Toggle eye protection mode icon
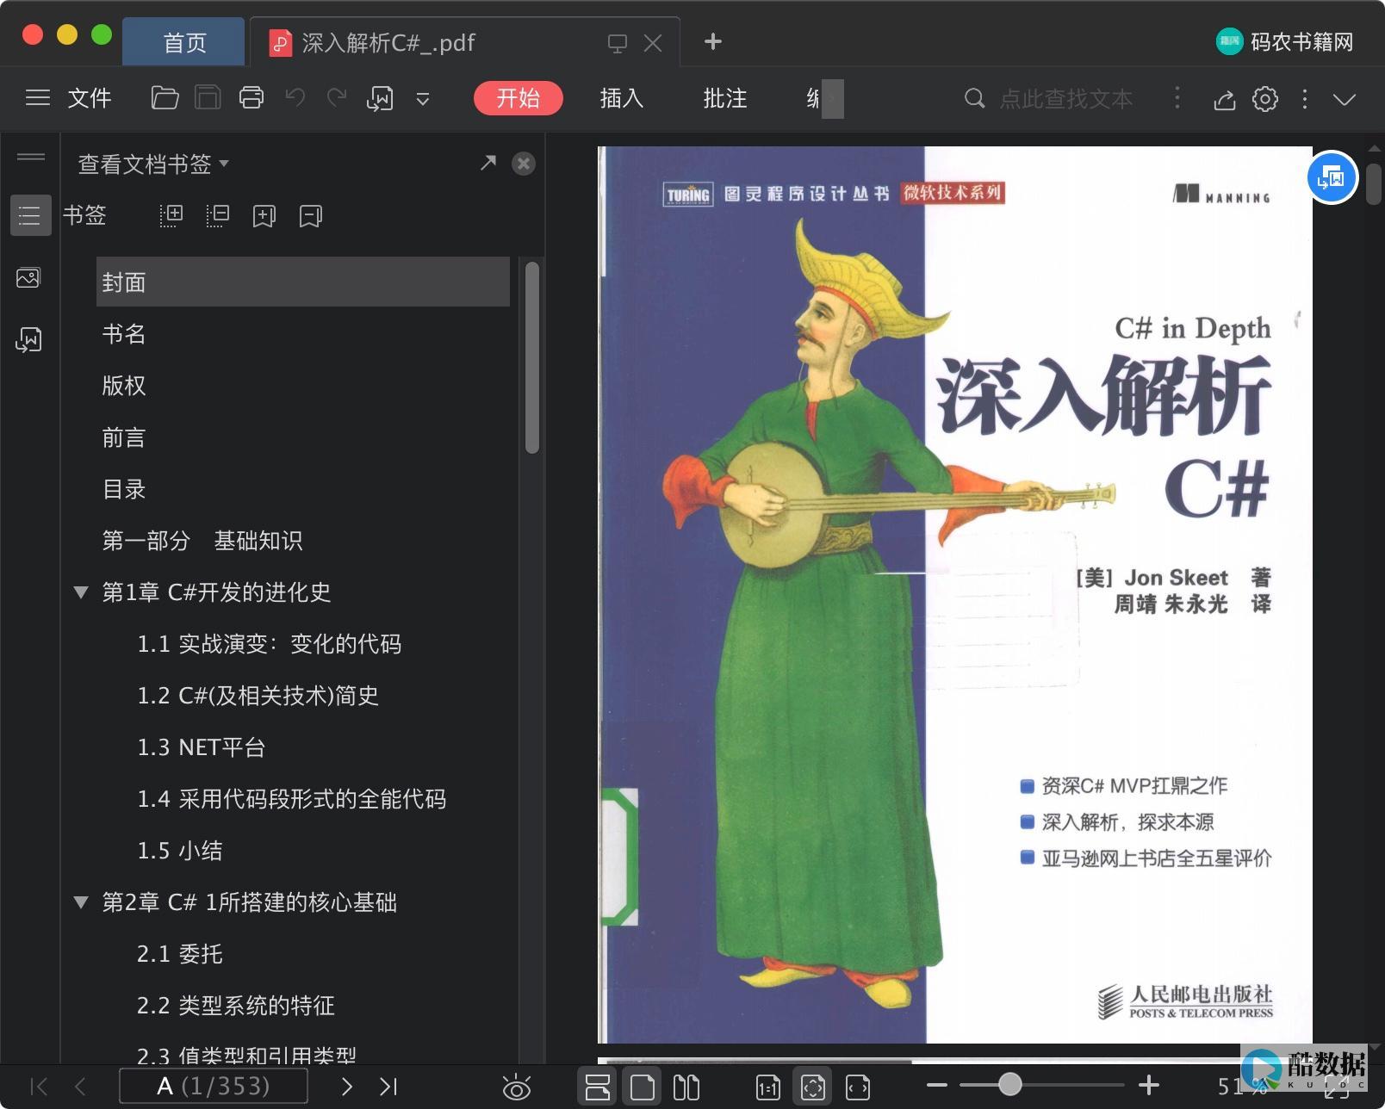Image resolution: width=1385 pixels, height=1109 pixels. tap(517, 1087)
